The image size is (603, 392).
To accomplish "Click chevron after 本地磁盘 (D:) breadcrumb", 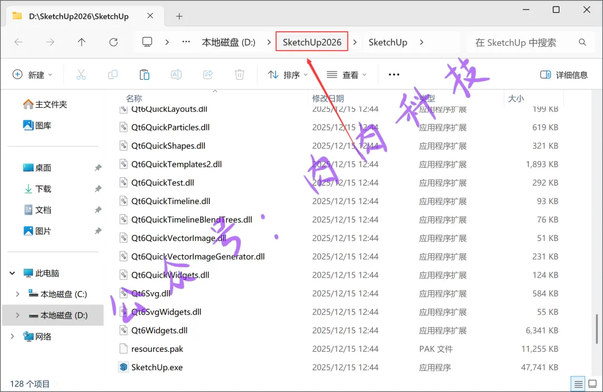I will pos(269,42).
